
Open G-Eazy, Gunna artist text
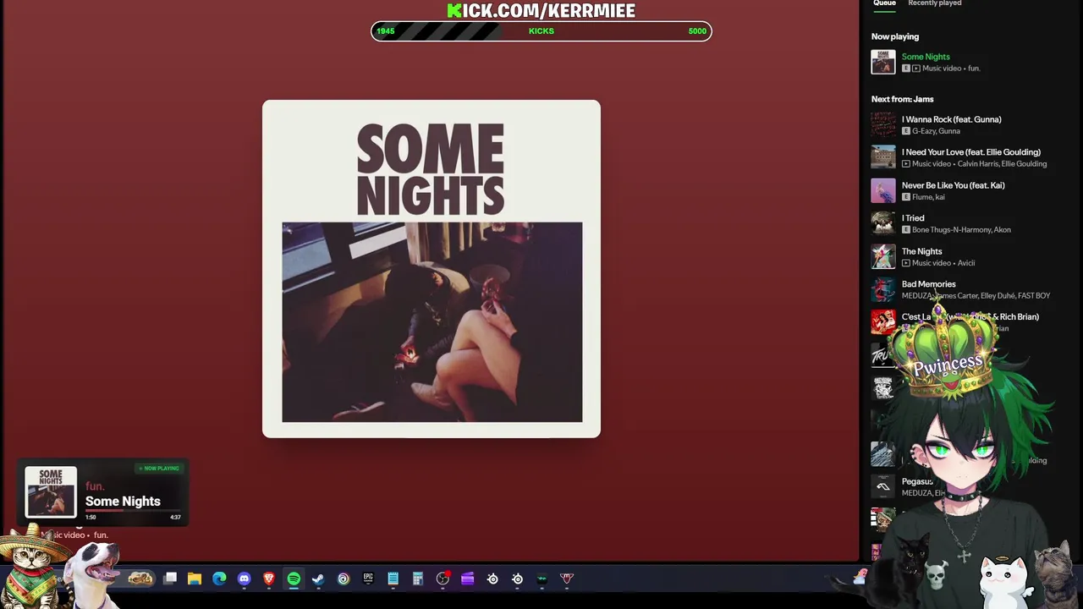pyautogui.click(x=936, y=131)
